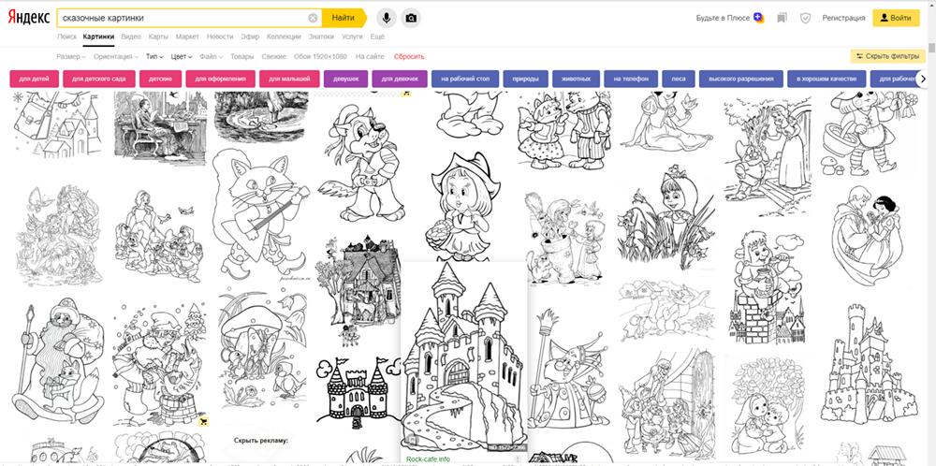Open the Регистрация link
936x466 pixels.
pos(843,18)
